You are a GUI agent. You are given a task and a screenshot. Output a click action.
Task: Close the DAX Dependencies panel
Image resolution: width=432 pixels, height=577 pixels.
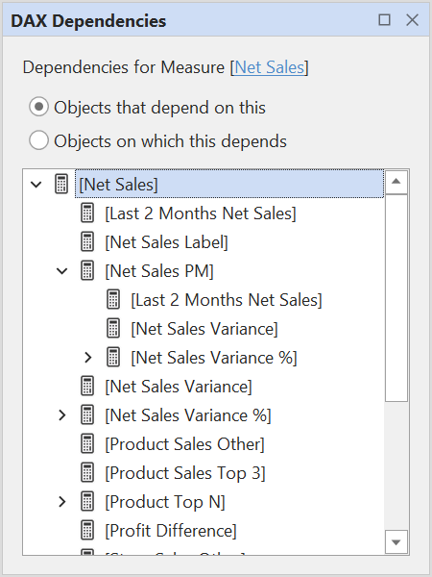coord(412,20)
